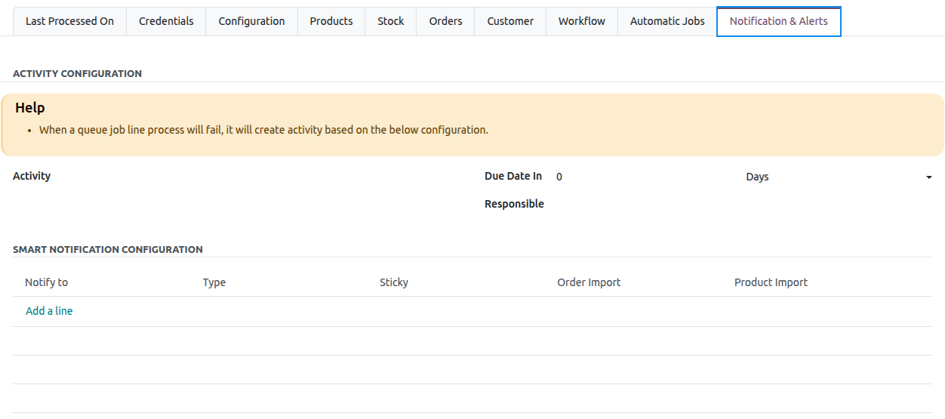Switch to the Customer tab
This screenshot has height=419, width=945.
[510, 21]
